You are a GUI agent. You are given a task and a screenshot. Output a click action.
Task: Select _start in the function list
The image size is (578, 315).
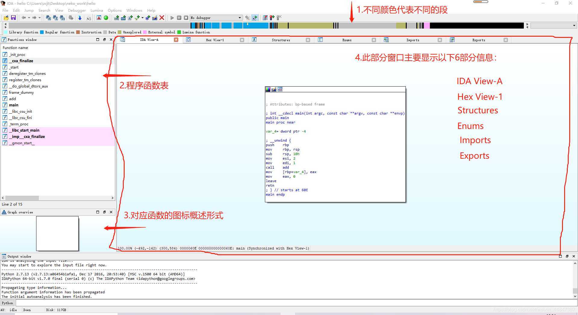coord(57,67)
